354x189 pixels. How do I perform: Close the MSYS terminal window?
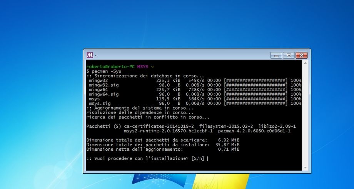coord(301,55)
